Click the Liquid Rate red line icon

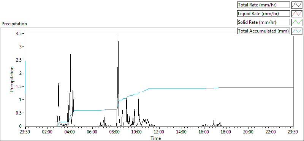click(297, 14)
